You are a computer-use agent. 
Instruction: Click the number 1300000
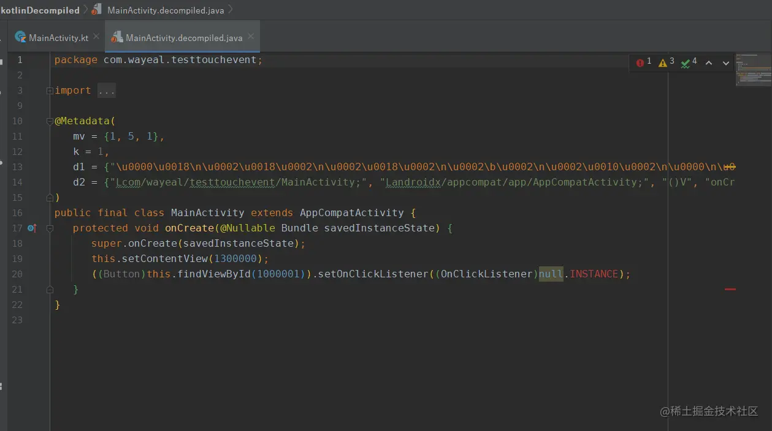pyautogui.click(x=235, y=259)
